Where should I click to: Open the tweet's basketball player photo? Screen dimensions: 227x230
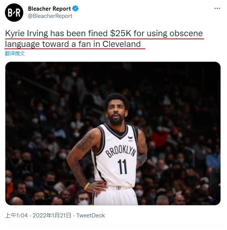(x=113, y=133)
